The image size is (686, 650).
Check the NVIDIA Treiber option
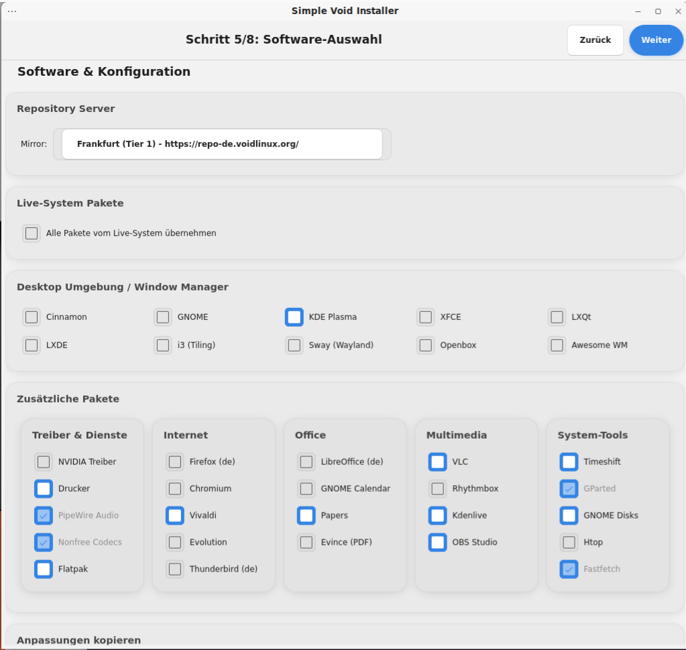44,462
